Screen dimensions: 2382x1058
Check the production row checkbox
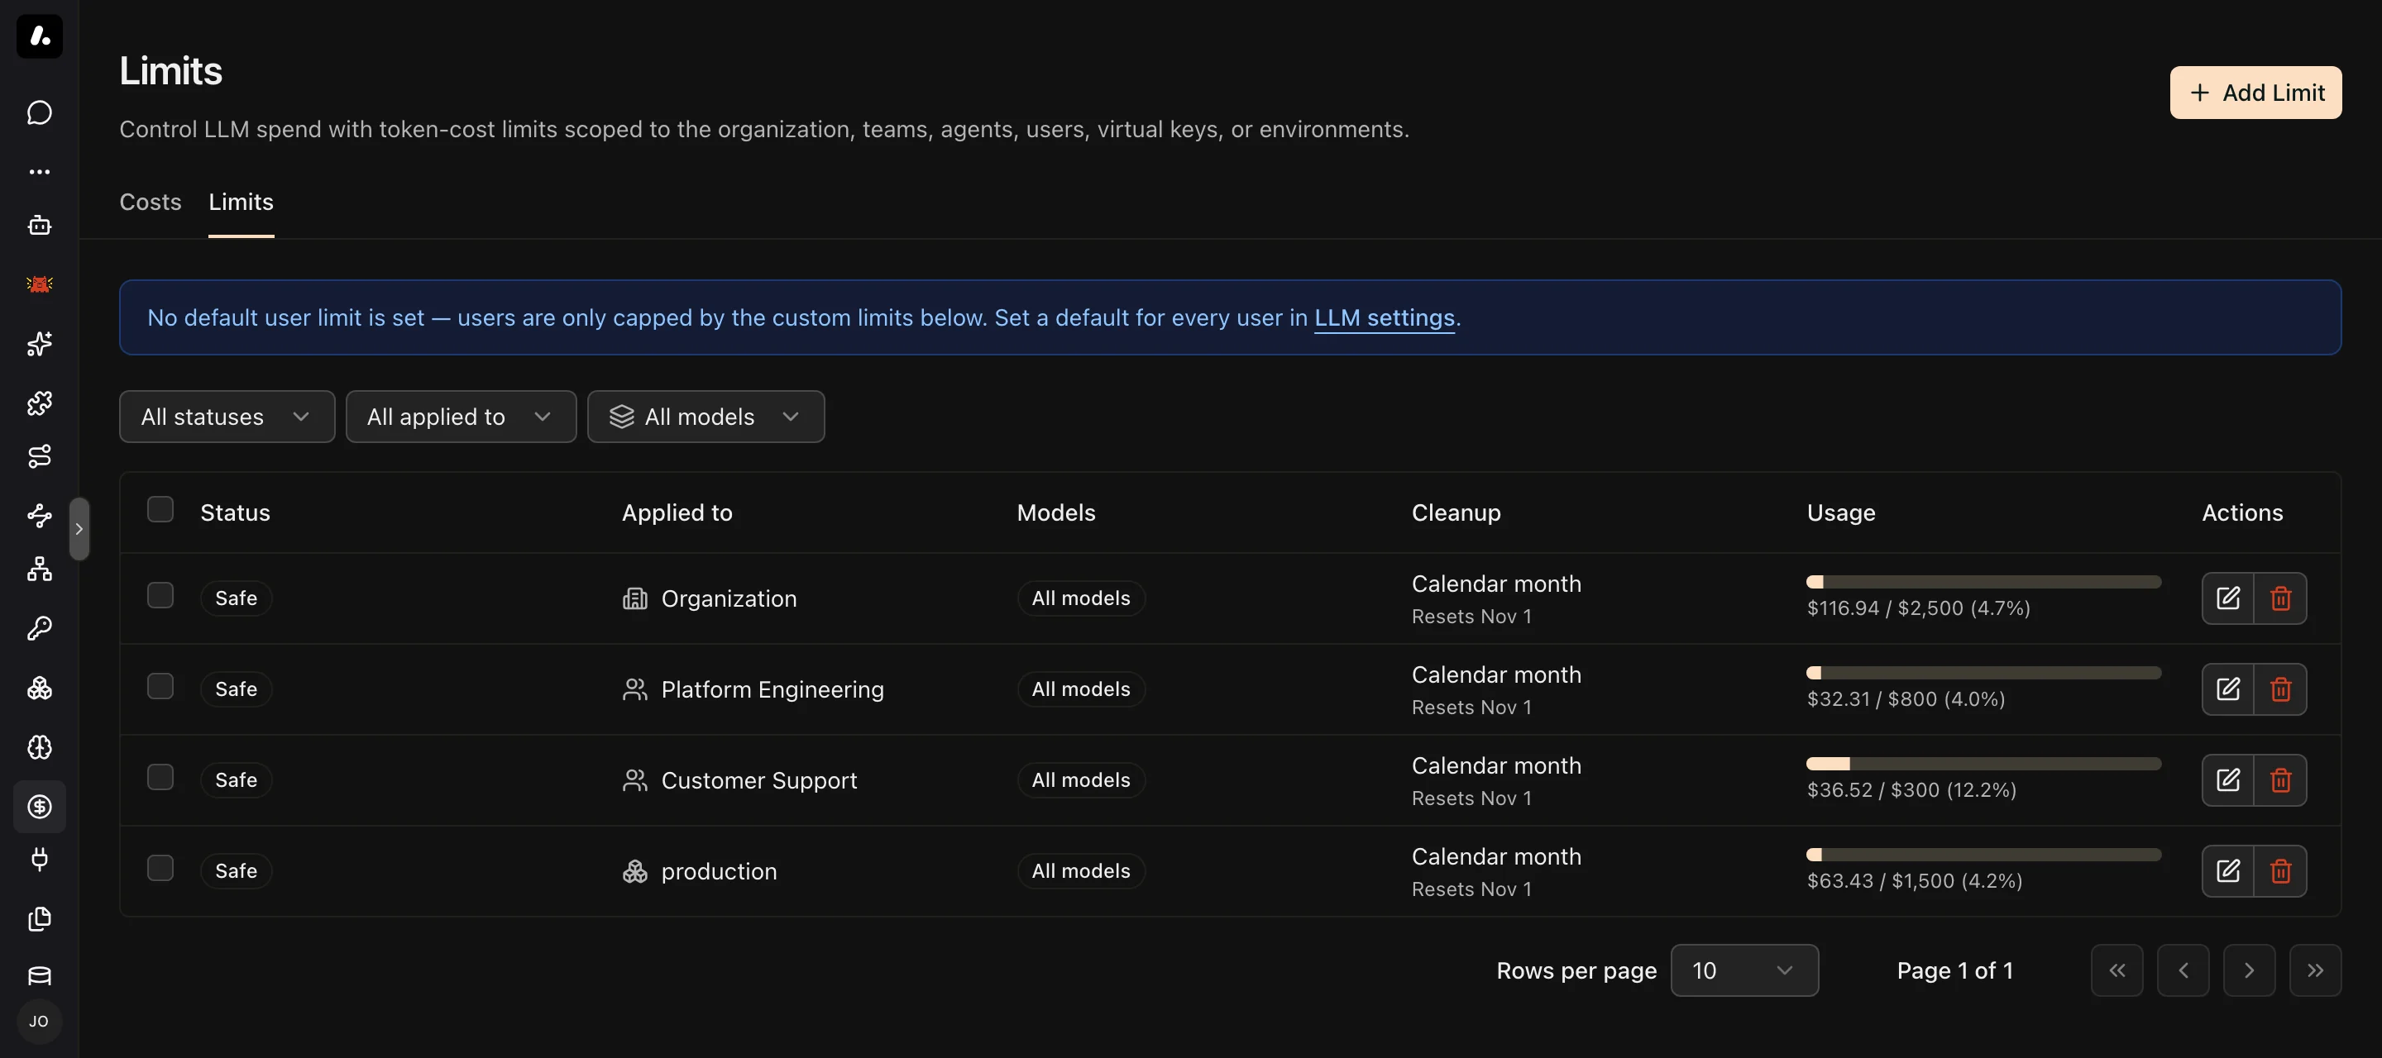[160, 868]
